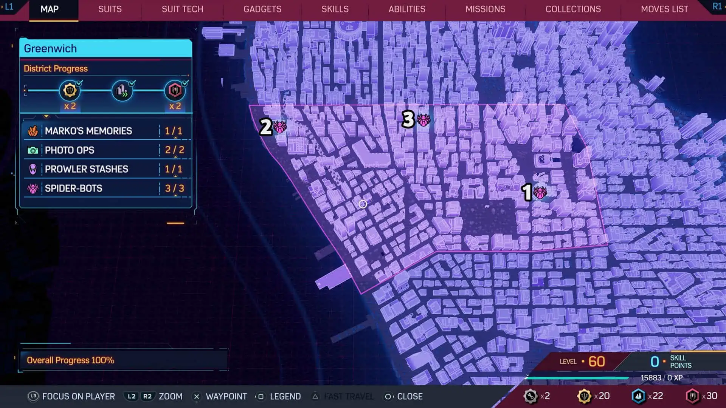Image resolution: width=726 pixels, height=408 pixels.
Task: Open the SKILLS tab
Action: (335, 9)
